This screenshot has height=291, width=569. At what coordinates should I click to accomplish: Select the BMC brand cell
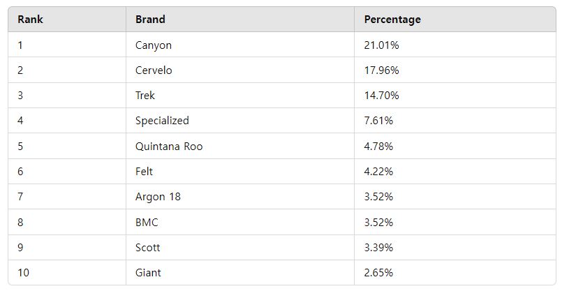tap(147, 223)
